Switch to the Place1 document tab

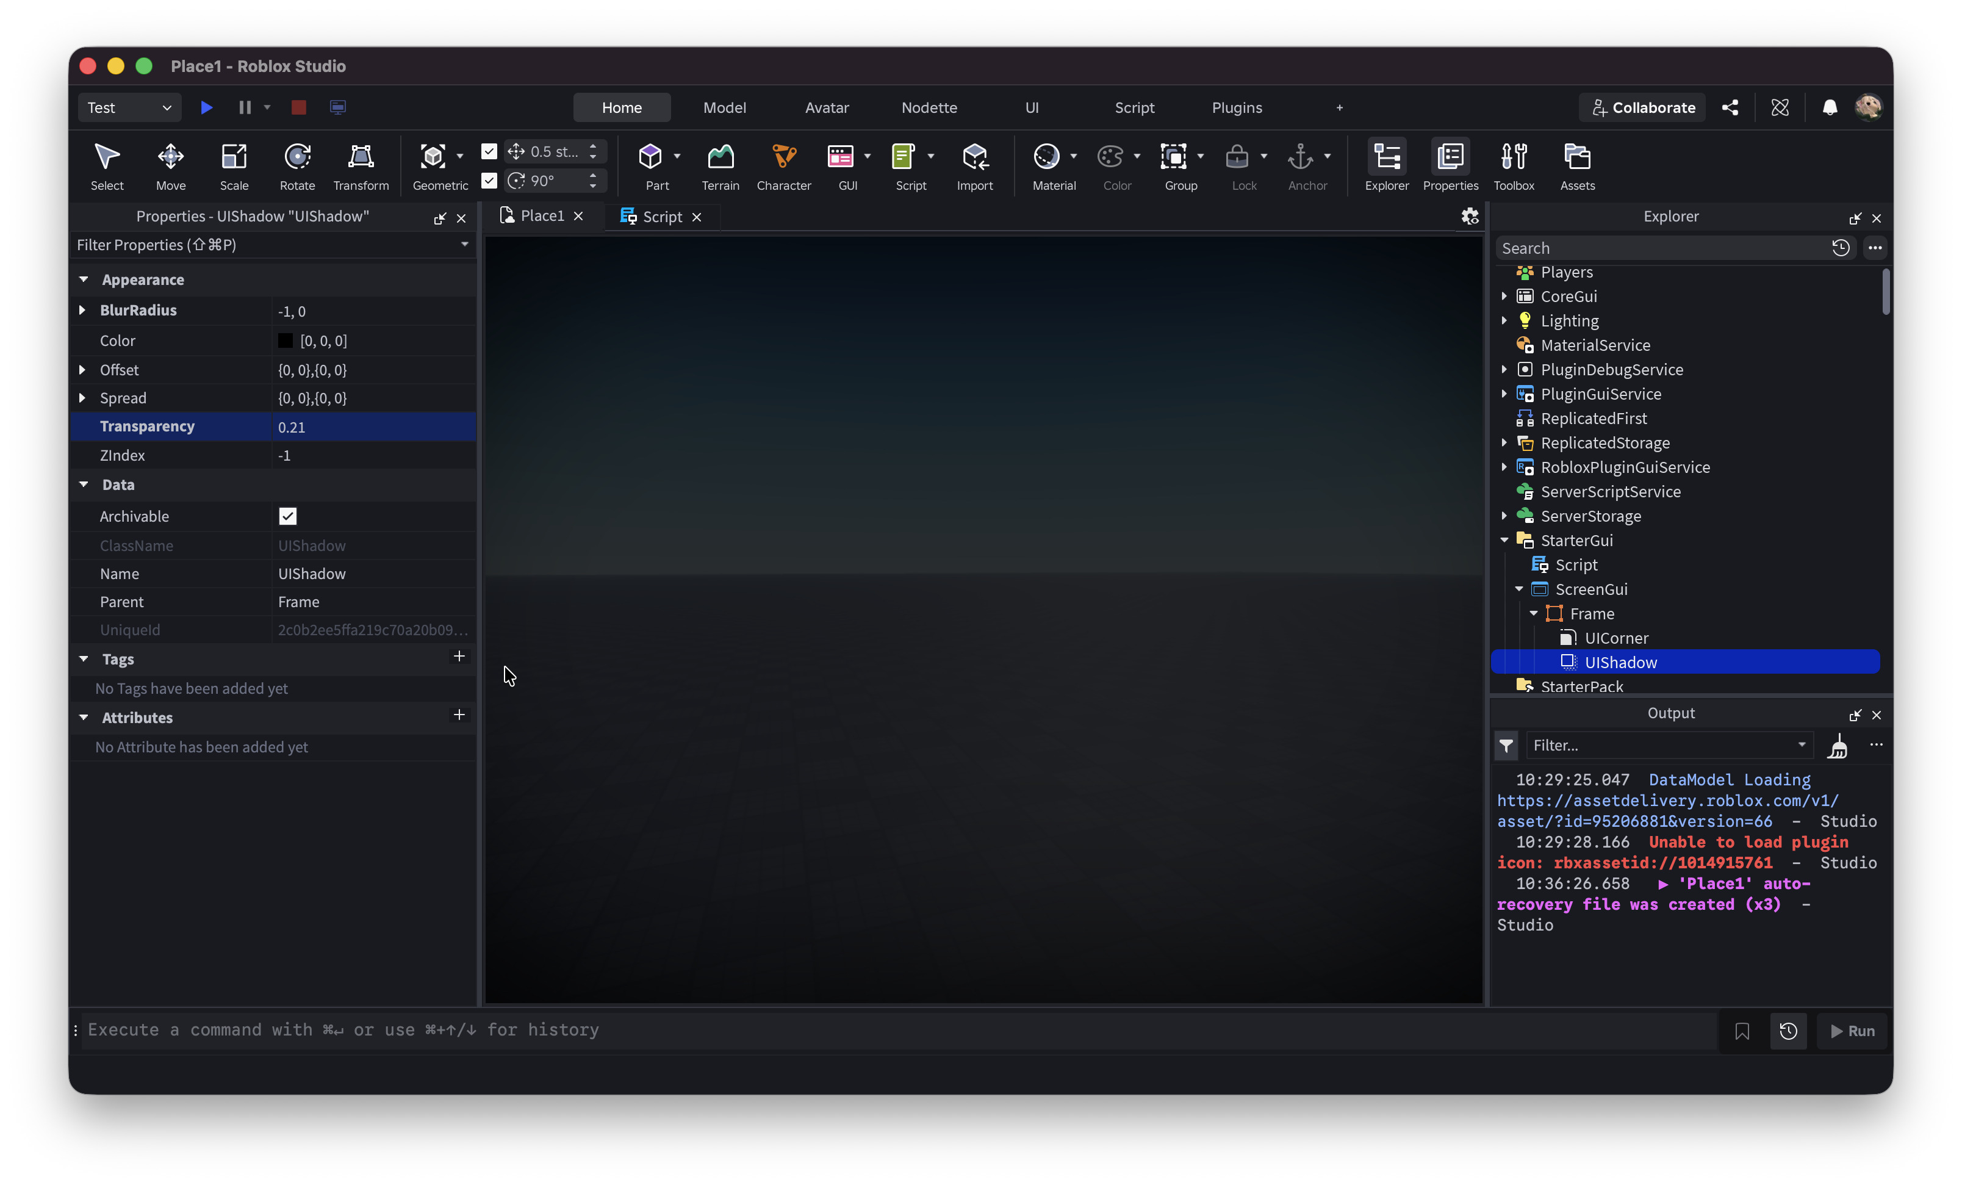pyautogui.click(x=542, y=216)
